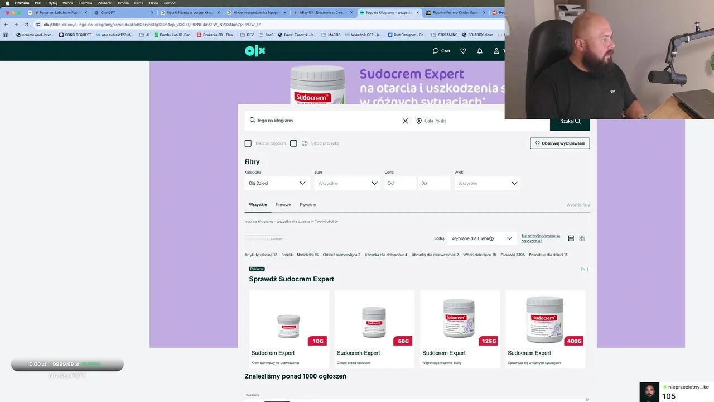Open the MACOS bookmarks folder

tap(330, 35)
